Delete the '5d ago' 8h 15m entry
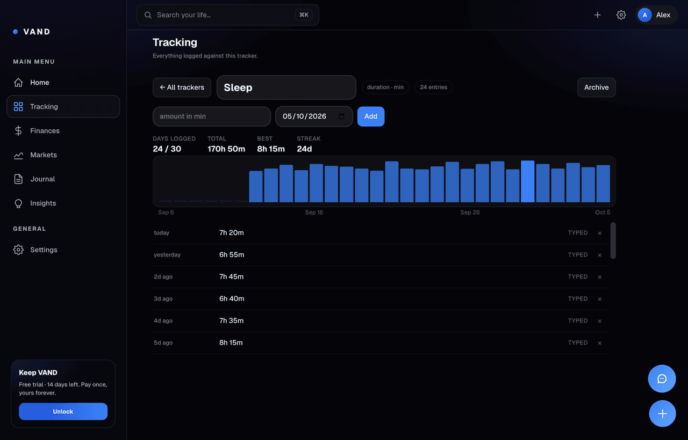 tap(600, 343)
